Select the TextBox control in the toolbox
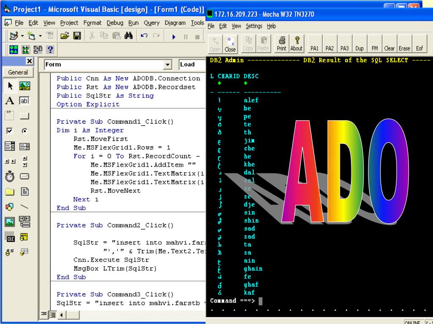 [x=25, y=101]
